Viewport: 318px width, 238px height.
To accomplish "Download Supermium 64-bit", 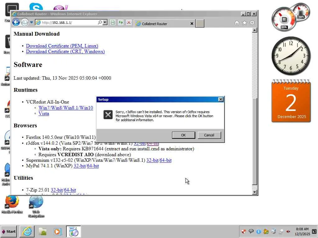I will pyautogui.click(x=166, y=160).
